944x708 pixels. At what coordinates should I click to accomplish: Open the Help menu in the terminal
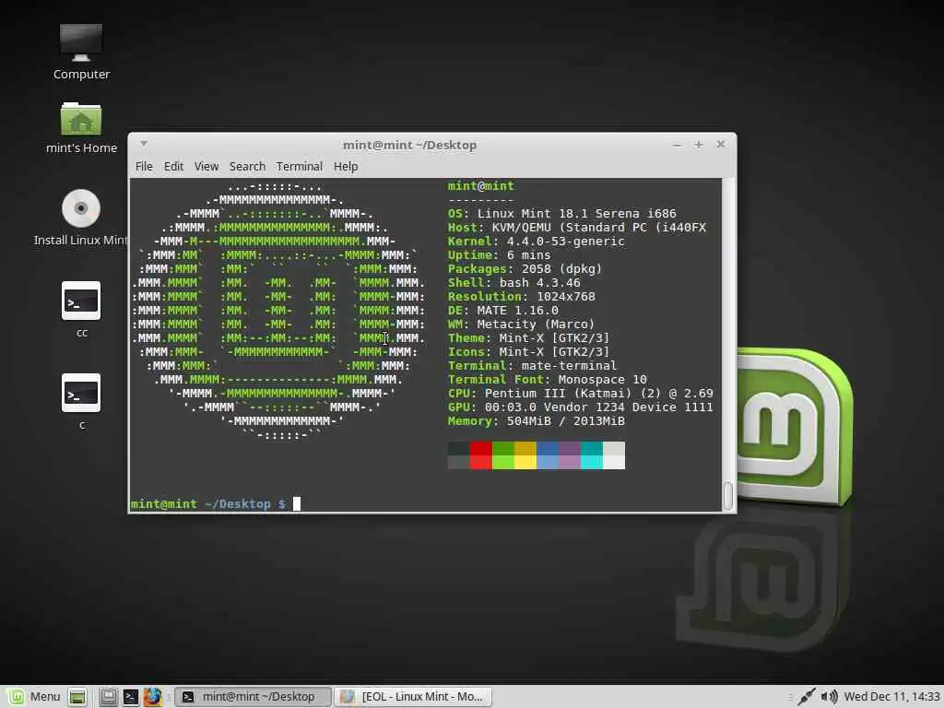point(346,166)
